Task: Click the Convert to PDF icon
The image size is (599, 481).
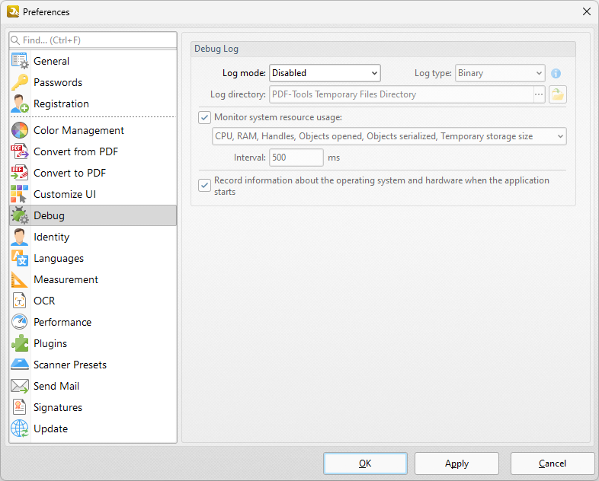Action: 20,173
